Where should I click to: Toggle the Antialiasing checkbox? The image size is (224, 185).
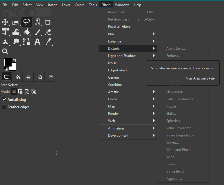4,99
